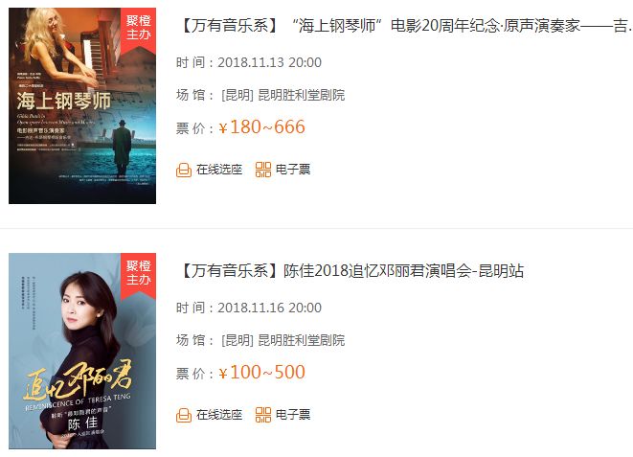Click QR code icon for the 陈佳 concert
Screen dimensions: 633x457
263,415
